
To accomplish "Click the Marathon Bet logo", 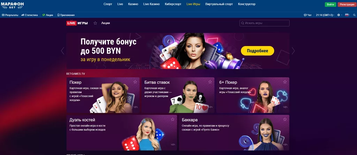I will click(x=12, y=6).
